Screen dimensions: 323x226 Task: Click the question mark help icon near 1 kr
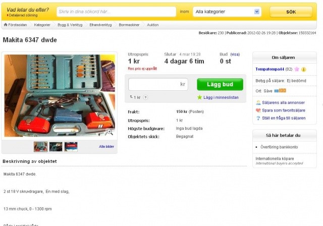145,97
